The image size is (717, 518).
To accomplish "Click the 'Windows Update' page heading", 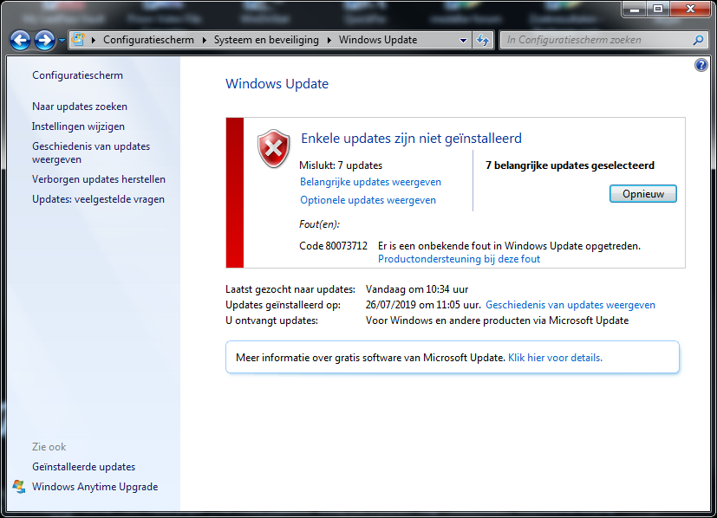I will tap(277, 84).
